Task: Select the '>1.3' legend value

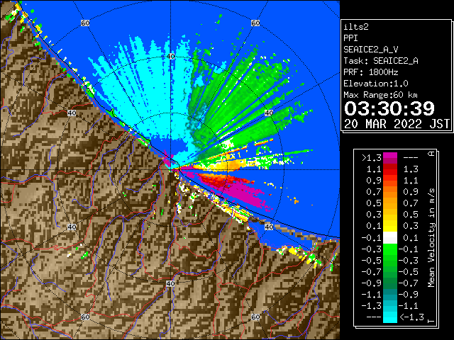Action: click(371, 158)
